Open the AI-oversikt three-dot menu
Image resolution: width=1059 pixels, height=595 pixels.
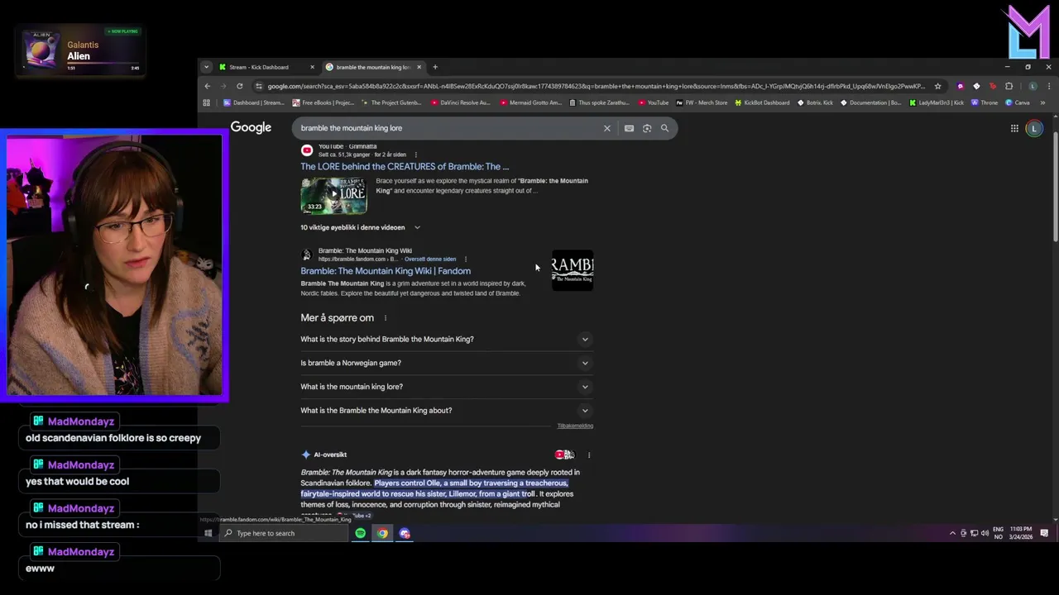(x=589, y=455)
